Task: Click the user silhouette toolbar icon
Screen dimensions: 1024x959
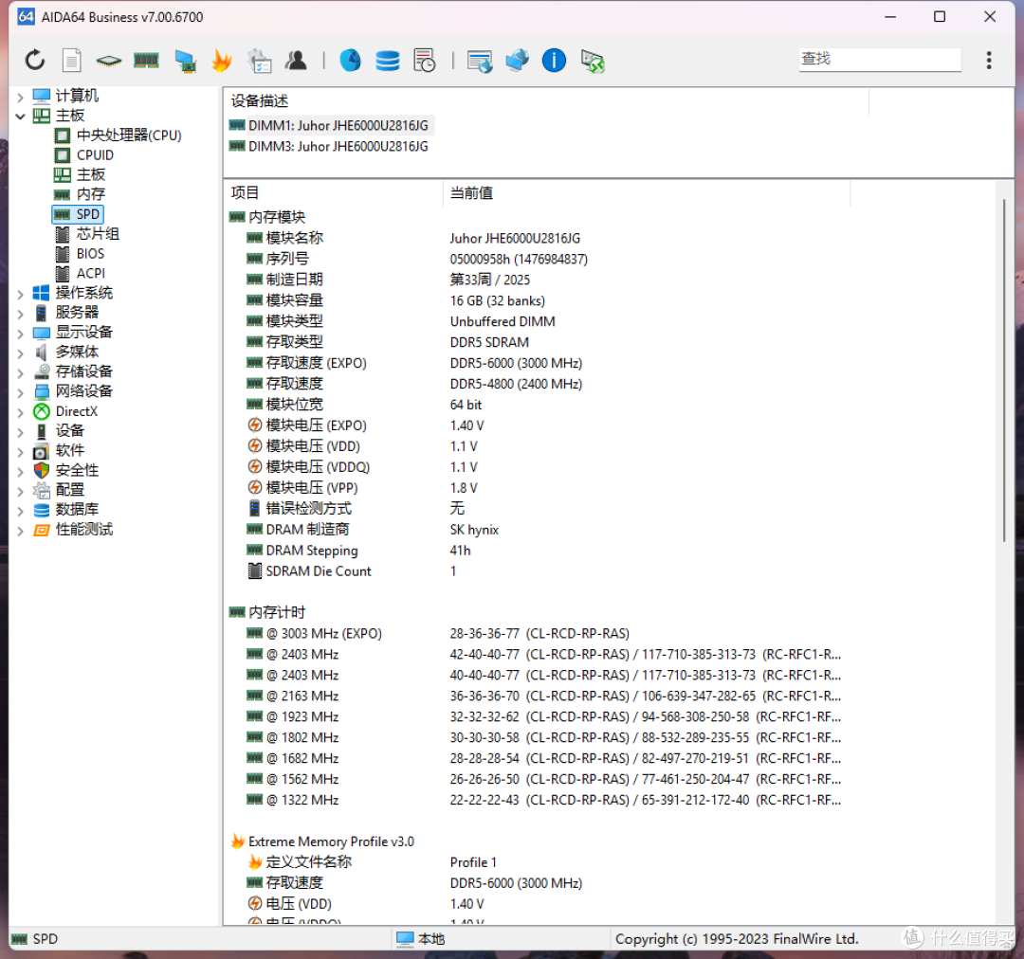Action: [x=296, y=61]
